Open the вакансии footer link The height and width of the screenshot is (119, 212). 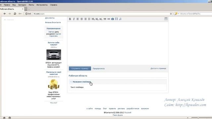click(145, 108)
